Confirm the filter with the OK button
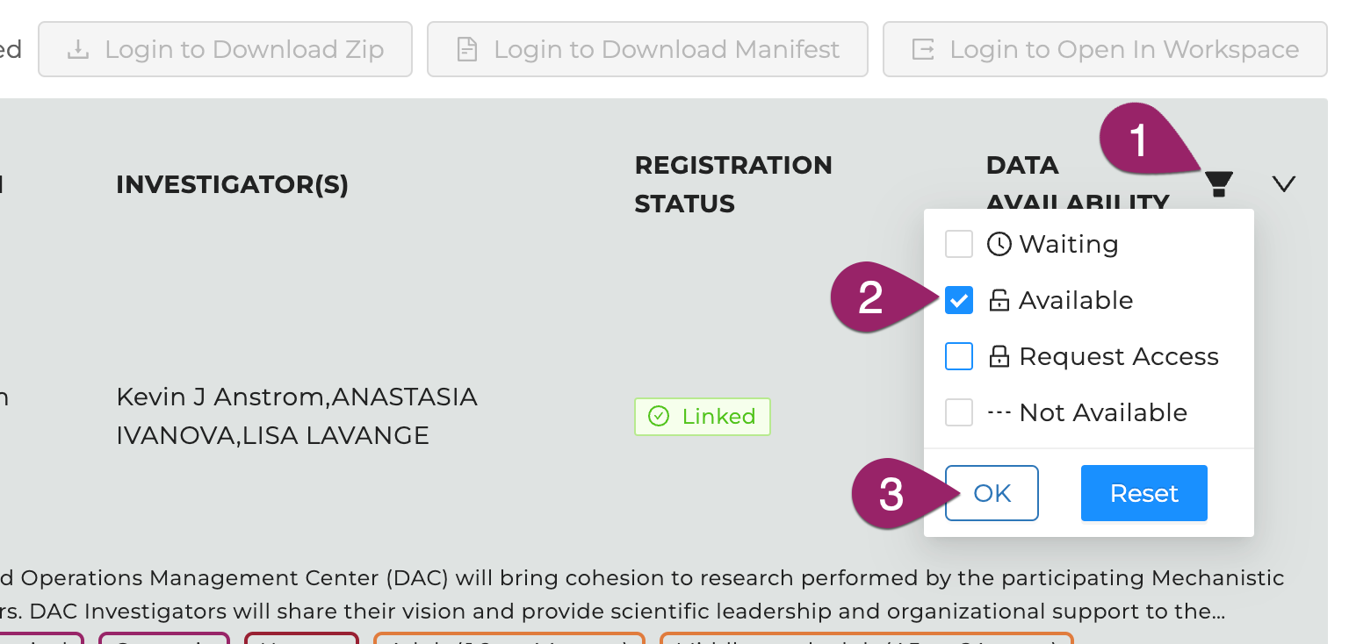The height and width of the screenshot is (644, 1349). tap(992, 493)
